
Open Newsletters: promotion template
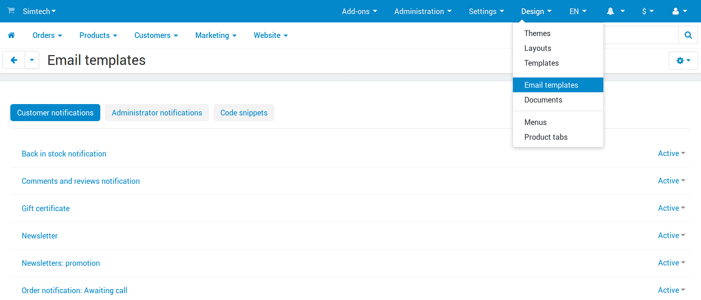click(61, 263)
